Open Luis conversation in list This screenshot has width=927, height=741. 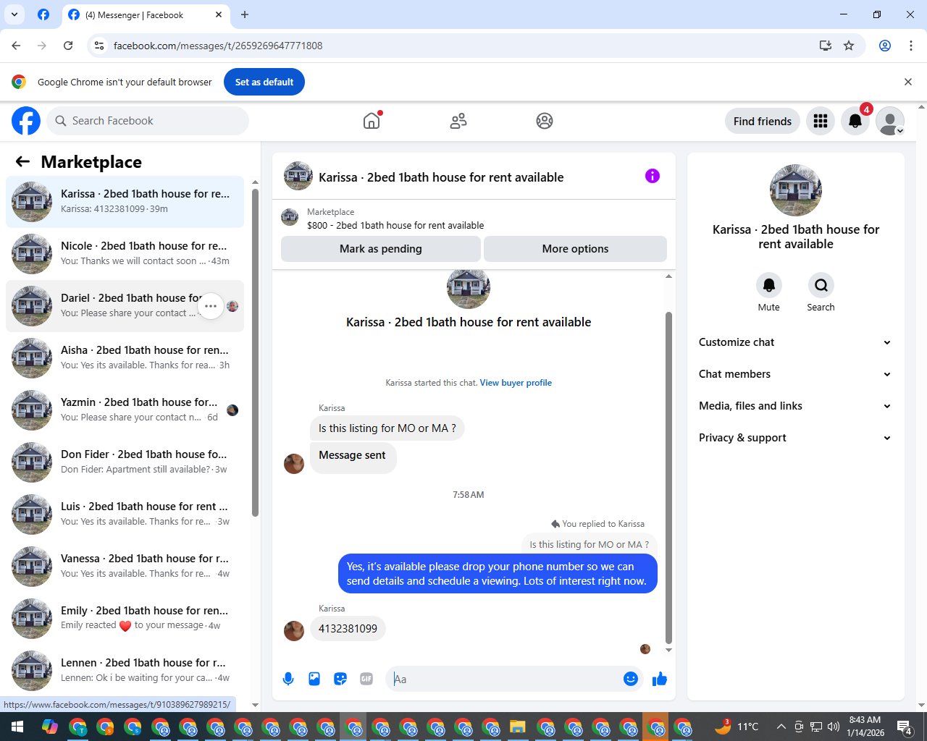point(125,515)
